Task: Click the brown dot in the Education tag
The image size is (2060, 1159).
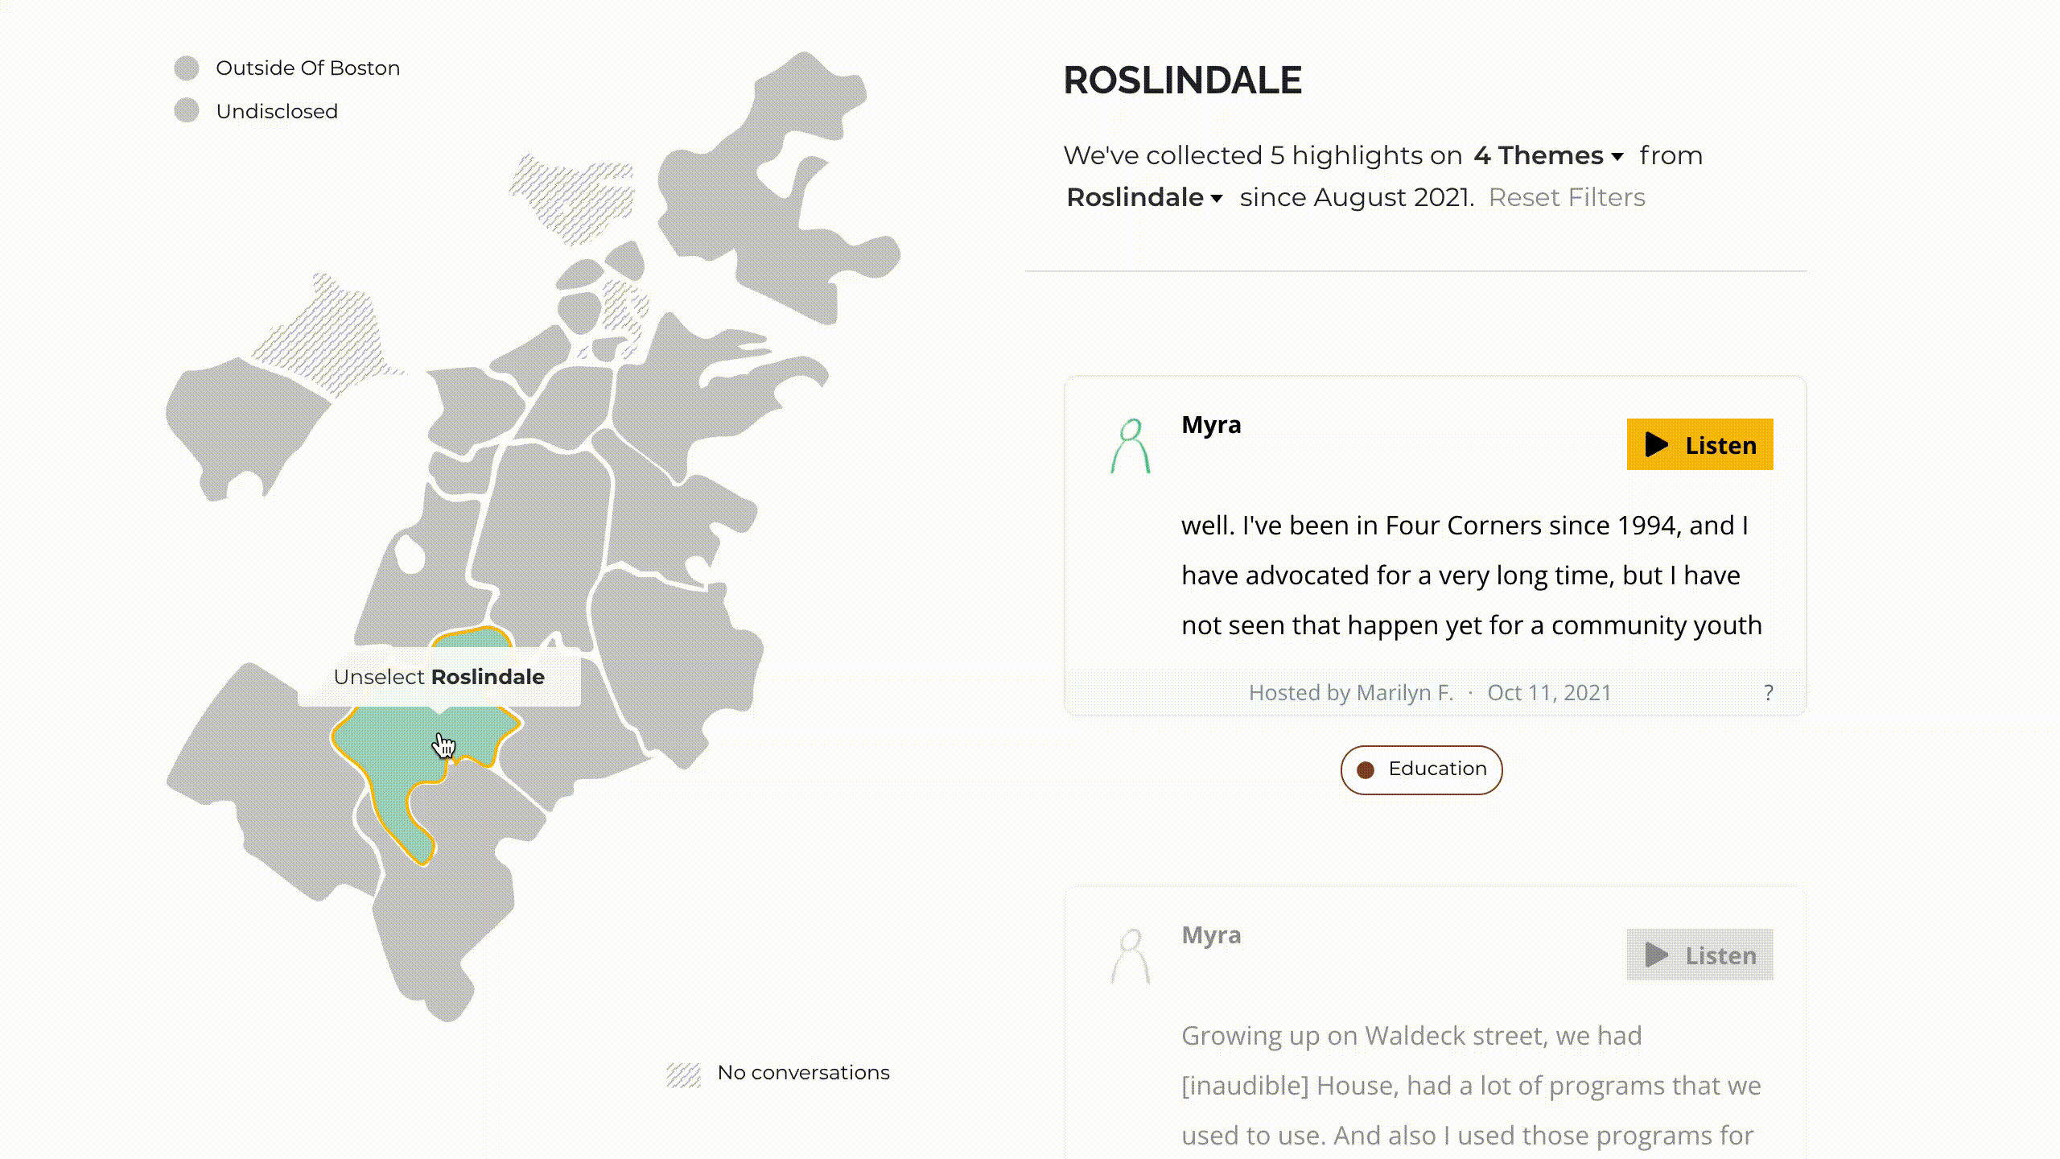Action: pyautogui.click(x=1366, y=770)
